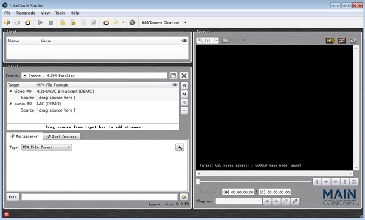365x220 pixels.
Task: Switch to the Post Process tab
Action: tap(61, 136)
